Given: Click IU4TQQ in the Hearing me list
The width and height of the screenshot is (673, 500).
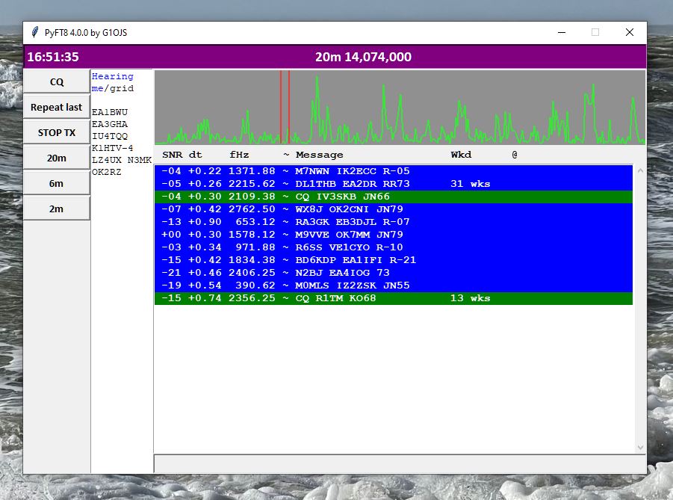Looking at the screenshot, I should 110,136.
